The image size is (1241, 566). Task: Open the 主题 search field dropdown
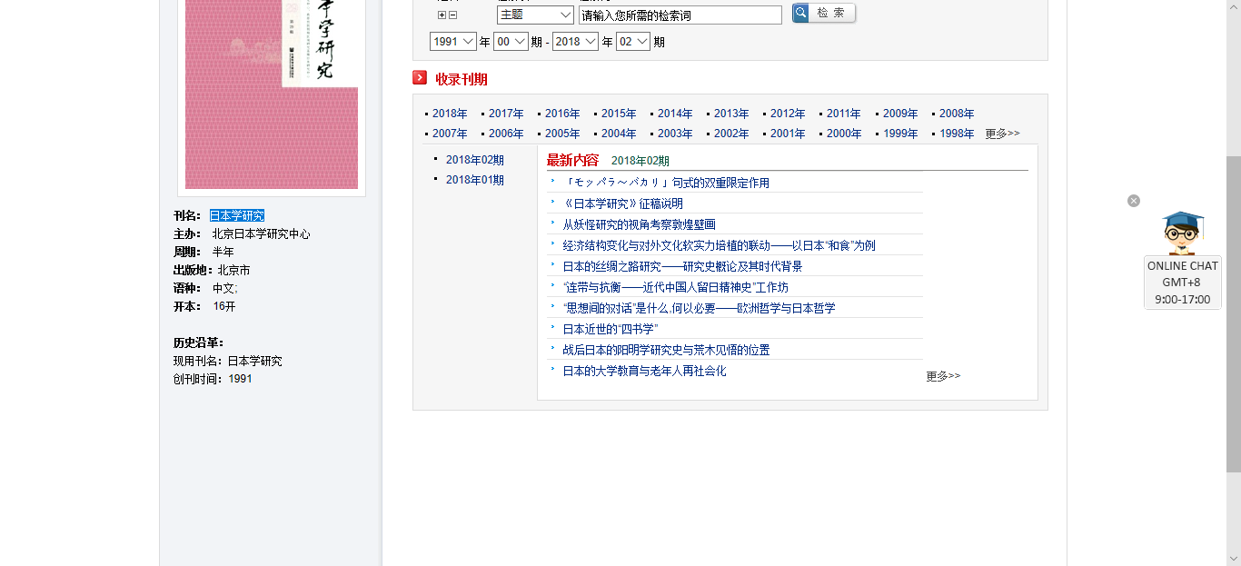(x=535, y=15)
